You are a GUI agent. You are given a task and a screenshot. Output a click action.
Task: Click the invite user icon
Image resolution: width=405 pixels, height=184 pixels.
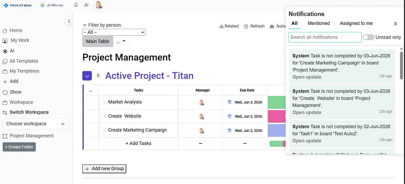tap(86, 5)
